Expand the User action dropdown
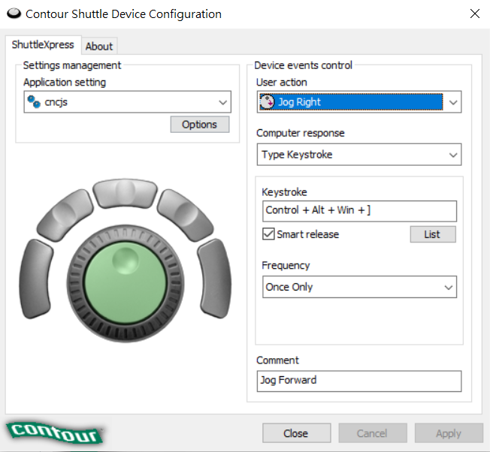The width and height of the screenshot is (490, 452). pyautogui.click(x=452, y=102)
